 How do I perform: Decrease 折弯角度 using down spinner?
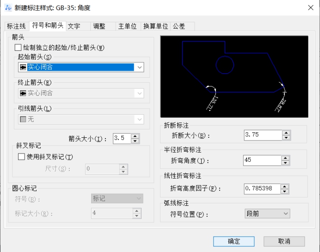pos(286,163)
